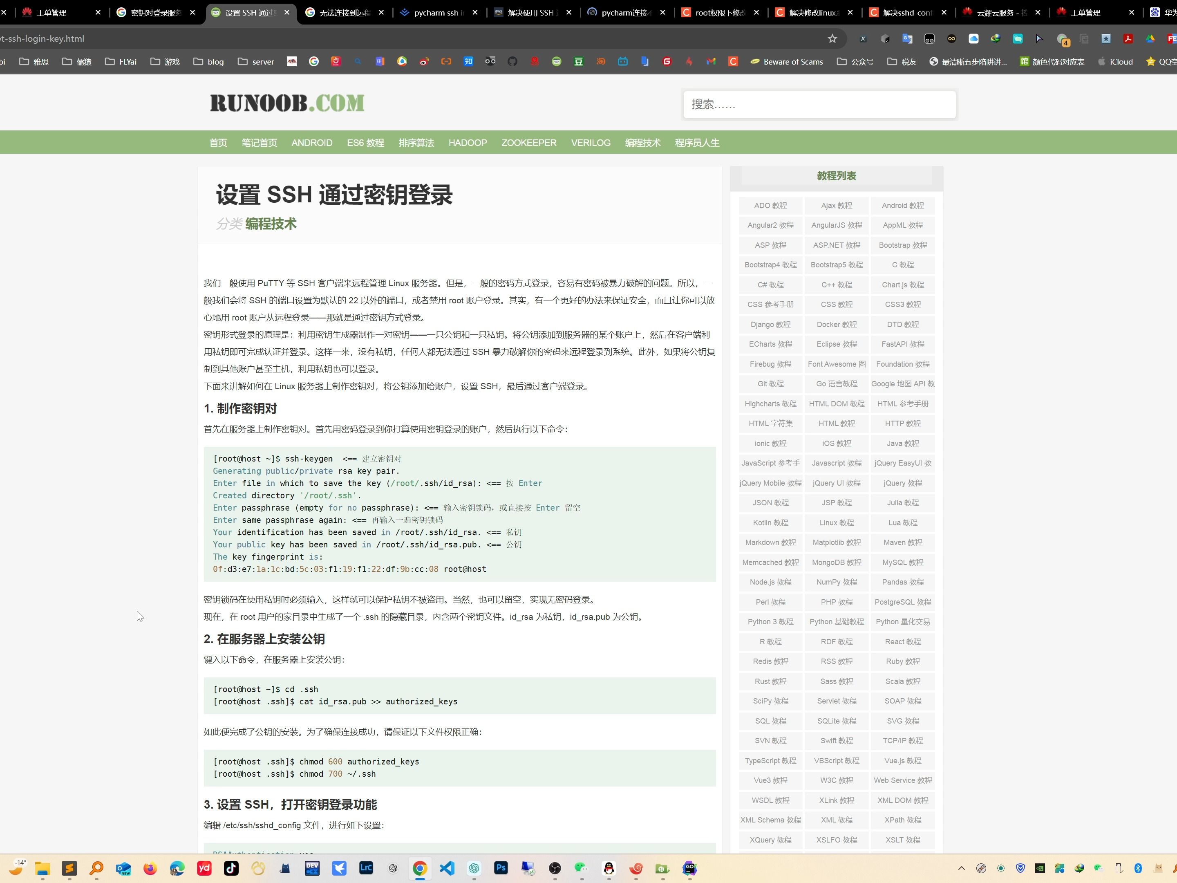Open the 程序员人生 nav item

(x=697, y=143)
